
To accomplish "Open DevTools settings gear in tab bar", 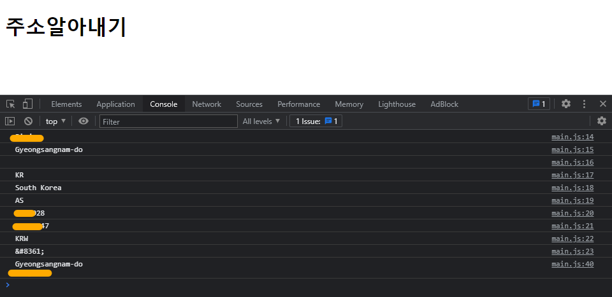I will (x=565, y=104).
